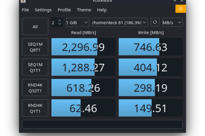The image size is (205, 136).
Task: Open the Profile menu
Action: click(x=64, y=10)
